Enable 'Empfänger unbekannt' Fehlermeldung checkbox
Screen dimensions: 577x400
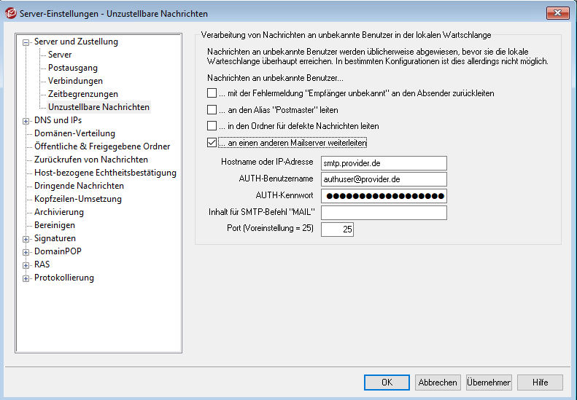click(212, 93)
